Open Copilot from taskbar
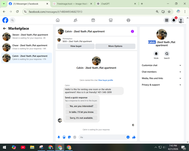Screen dimensions: 189x151 (14, 147)
